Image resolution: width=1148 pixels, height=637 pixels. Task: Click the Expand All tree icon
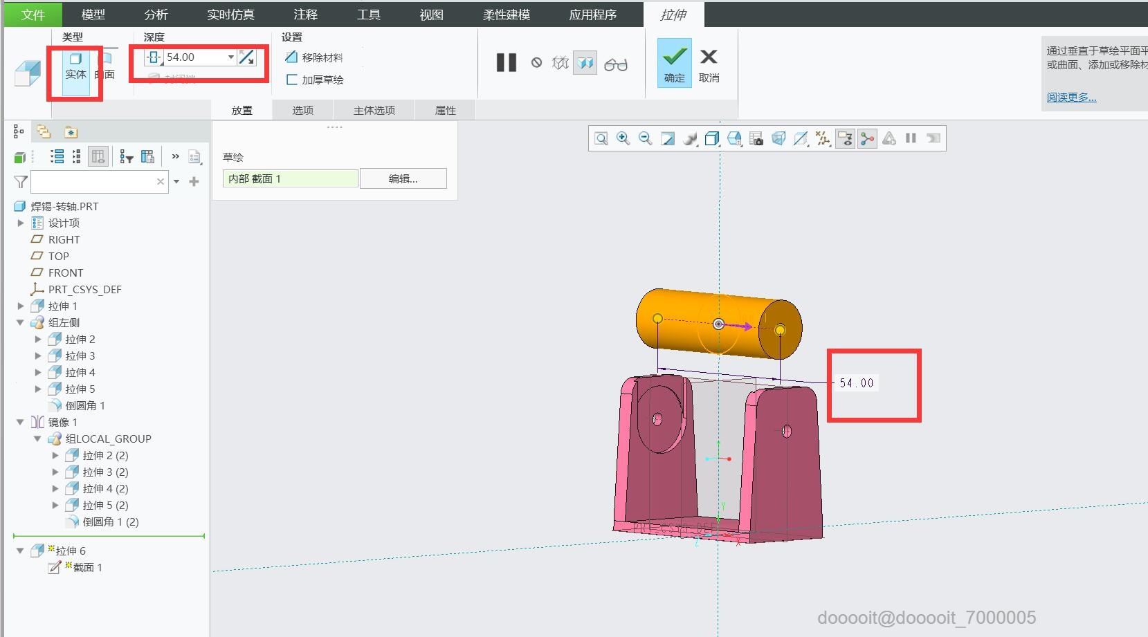pyautogui.click(x=57, y=157)
